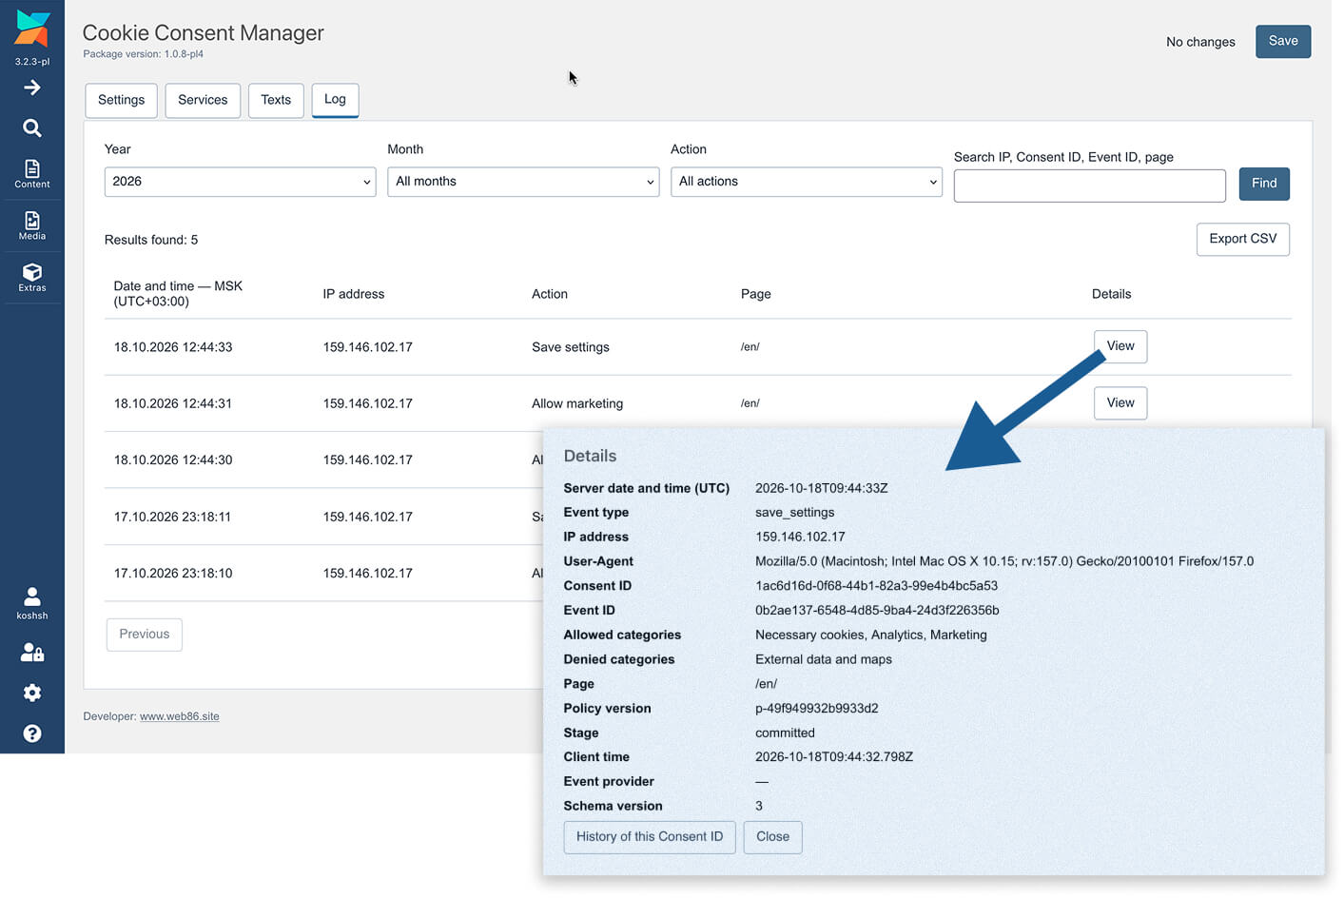The image size is (1344, 899).
Task: Click the MODX logo icon
Action: [x=32, y=29]
